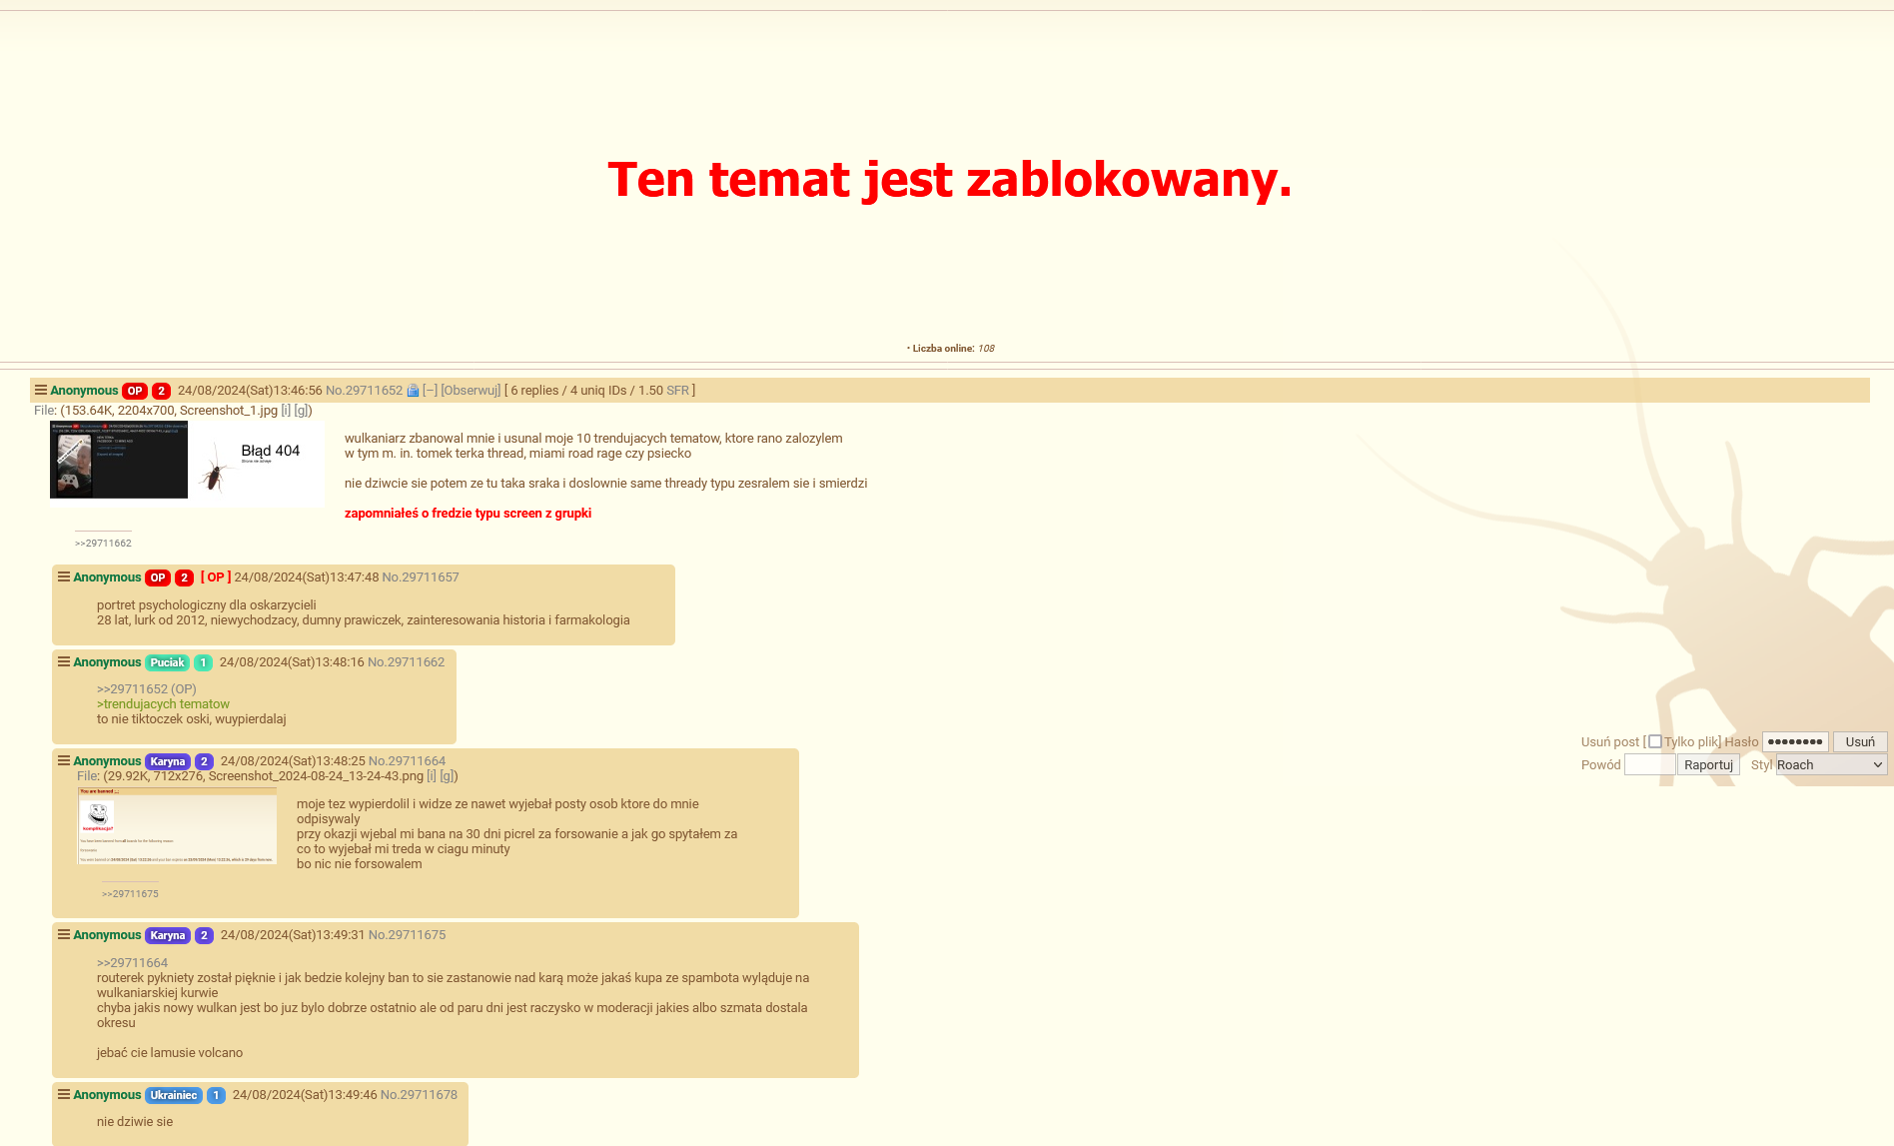Click [i] link for Screenshot_2024-08-24 png

click(432, 776)
